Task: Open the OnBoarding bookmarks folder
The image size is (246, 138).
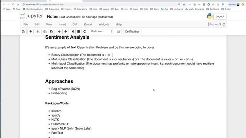Action: [52, 9]
